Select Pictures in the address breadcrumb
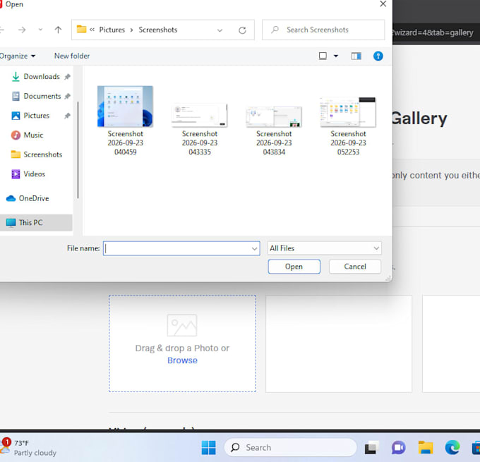Viewport: 480px width, 462px height. (x=112, y=30)
